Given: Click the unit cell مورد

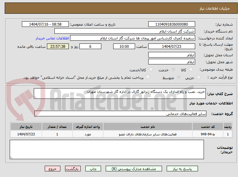Looking at the screenshot, I should pos(88,134).
